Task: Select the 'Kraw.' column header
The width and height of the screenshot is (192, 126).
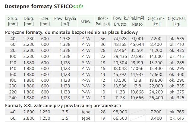Action: pyautogui.click(x=86, y=21)
